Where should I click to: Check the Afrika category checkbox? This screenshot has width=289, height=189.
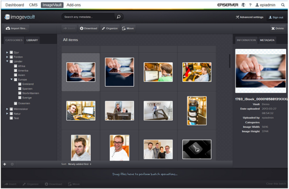point(16,66)
